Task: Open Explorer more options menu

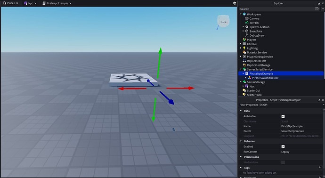Action: point(323,8)
